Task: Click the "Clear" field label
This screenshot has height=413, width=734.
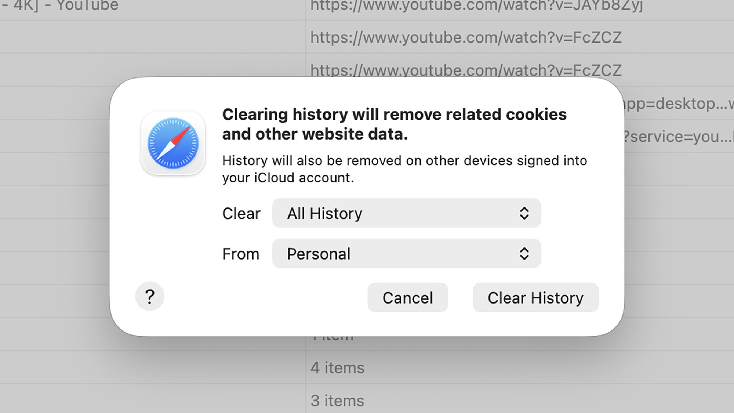Action: pos(241,214)
